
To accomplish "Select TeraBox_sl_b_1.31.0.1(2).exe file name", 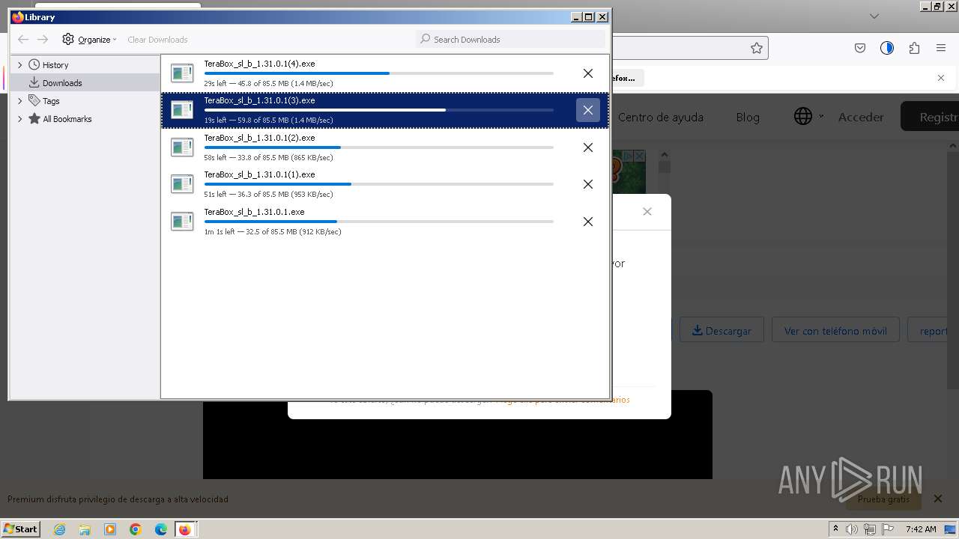I will (259, 138).
